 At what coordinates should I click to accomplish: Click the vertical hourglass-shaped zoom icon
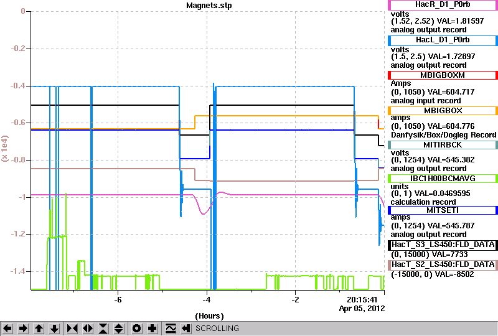click(x=103, y=328)
